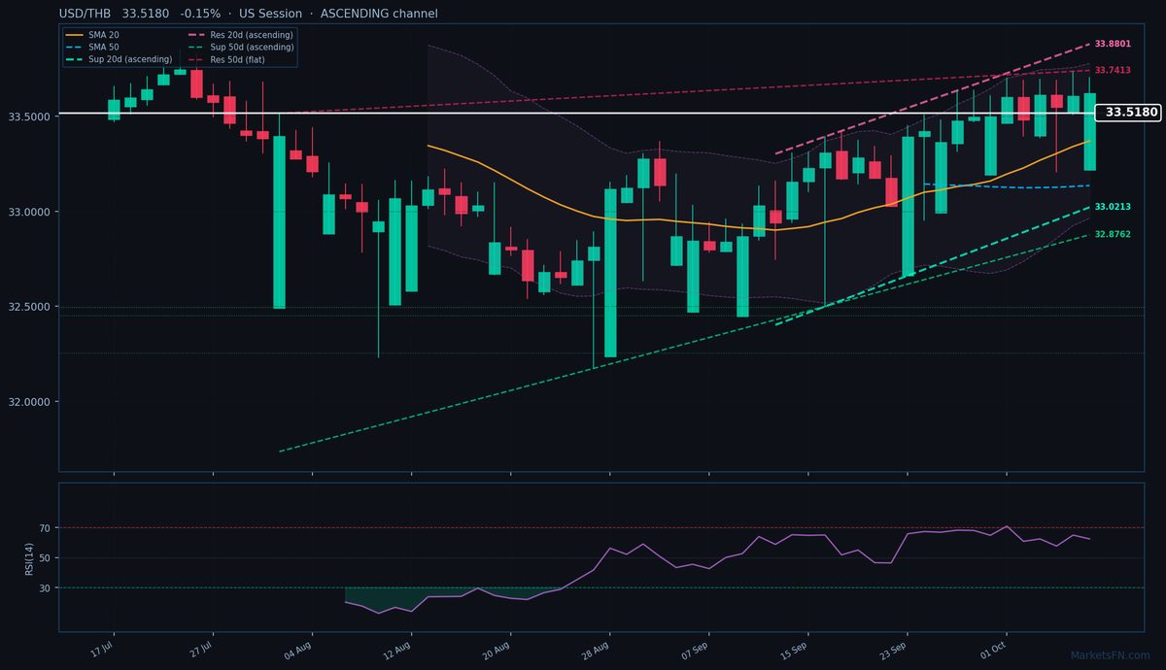Select the SMA 20 legend entry
The image size is (1166, 670).
click(91, 35)
